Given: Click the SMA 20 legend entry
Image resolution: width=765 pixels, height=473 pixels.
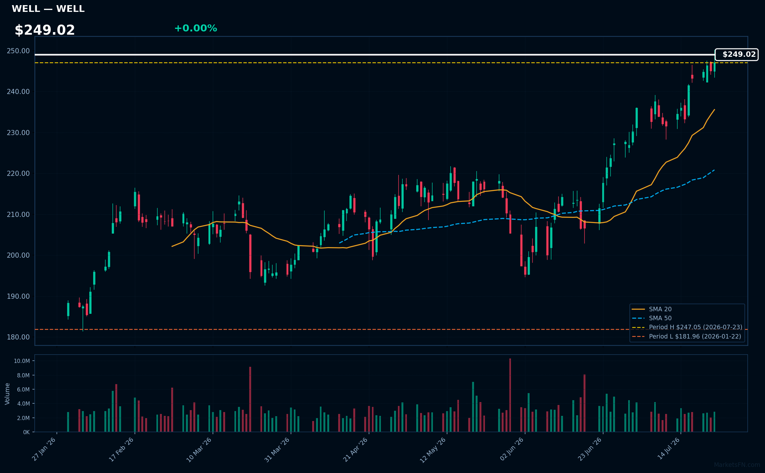Looking at the screenshot, I should point(652,309).
